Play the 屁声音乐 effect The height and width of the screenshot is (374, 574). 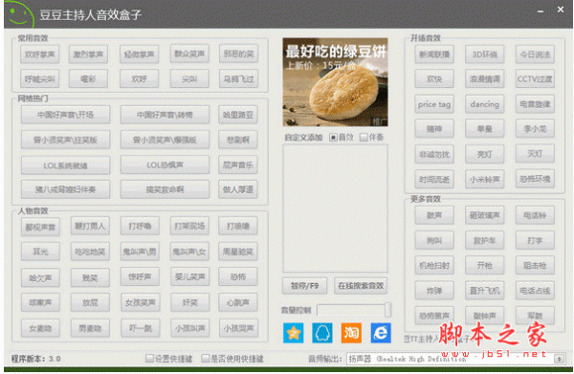(238, 165)
